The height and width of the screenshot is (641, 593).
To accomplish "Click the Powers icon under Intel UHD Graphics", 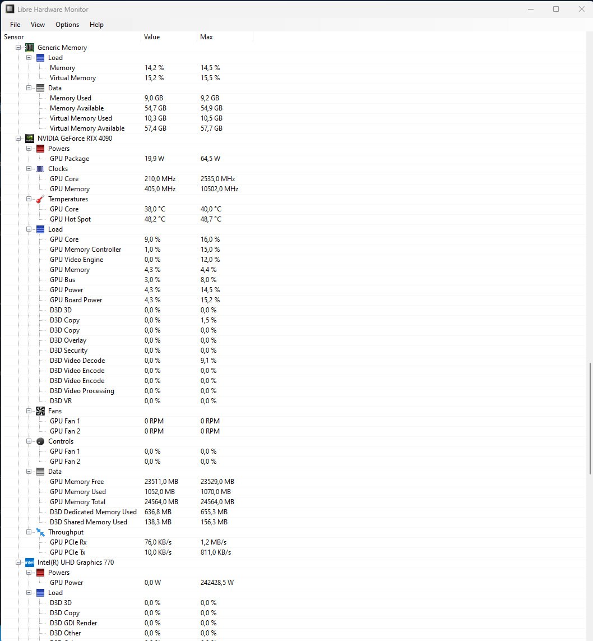I will click(x=40, y=573).
